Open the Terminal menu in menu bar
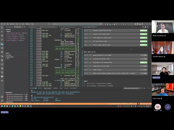This screenshot has width=174, height=130. point(27,24)
